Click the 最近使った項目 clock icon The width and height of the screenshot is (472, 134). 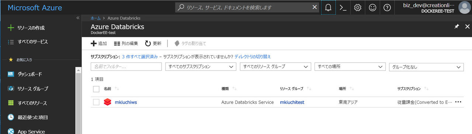pos(11,117)
